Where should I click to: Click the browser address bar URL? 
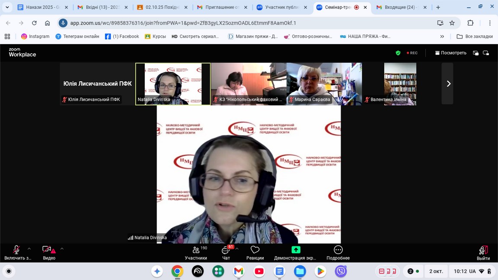click(x=183, y=23)
